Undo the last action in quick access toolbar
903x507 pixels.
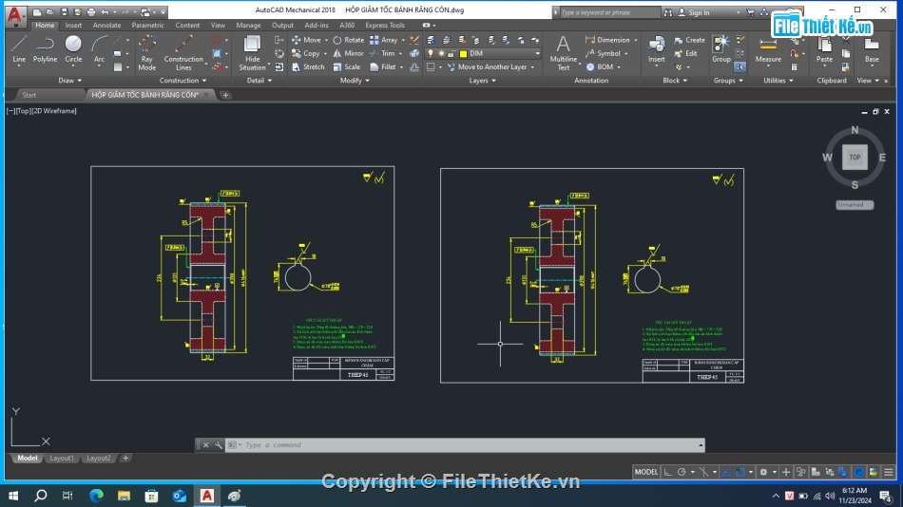tap(105, 11)
